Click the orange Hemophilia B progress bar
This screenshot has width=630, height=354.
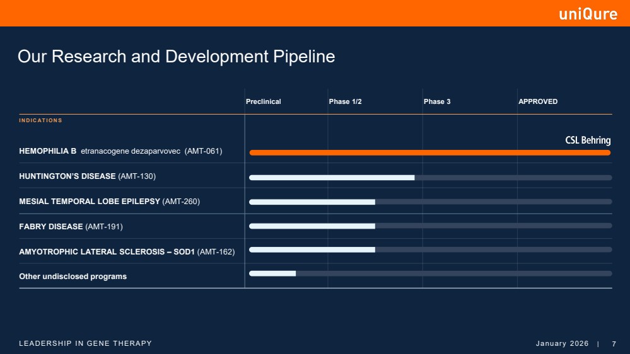[429, 152]
